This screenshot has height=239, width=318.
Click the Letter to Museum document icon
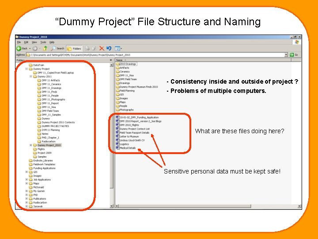point(117,136)
